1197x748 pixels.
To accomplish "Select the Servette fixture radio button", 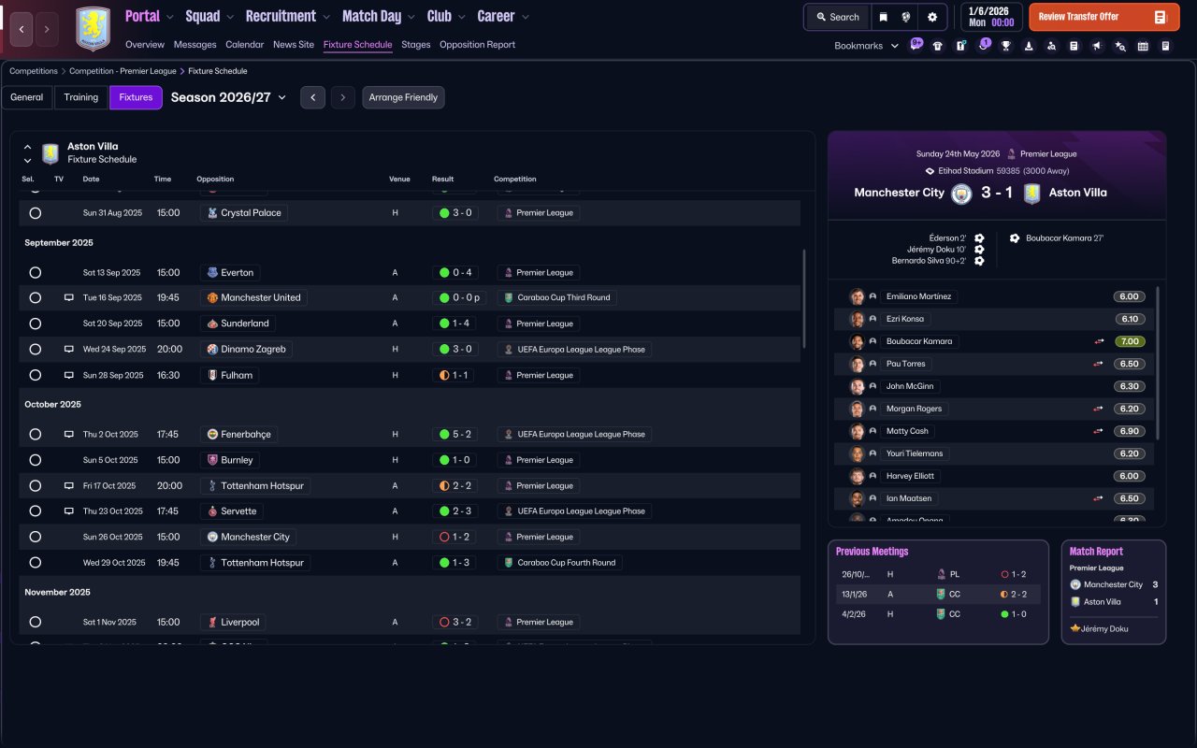I will tap(36, 511).
